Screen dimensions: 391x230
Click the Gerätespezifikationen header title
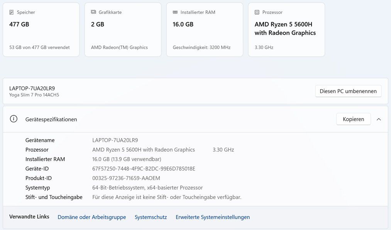click(x=51, y=119)
